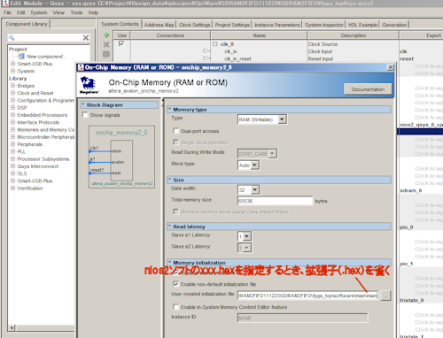Image resolution: width=443 pixels, height=338 pixels.
Task: Open the Tools menu
Action: (x=76, y=12)
